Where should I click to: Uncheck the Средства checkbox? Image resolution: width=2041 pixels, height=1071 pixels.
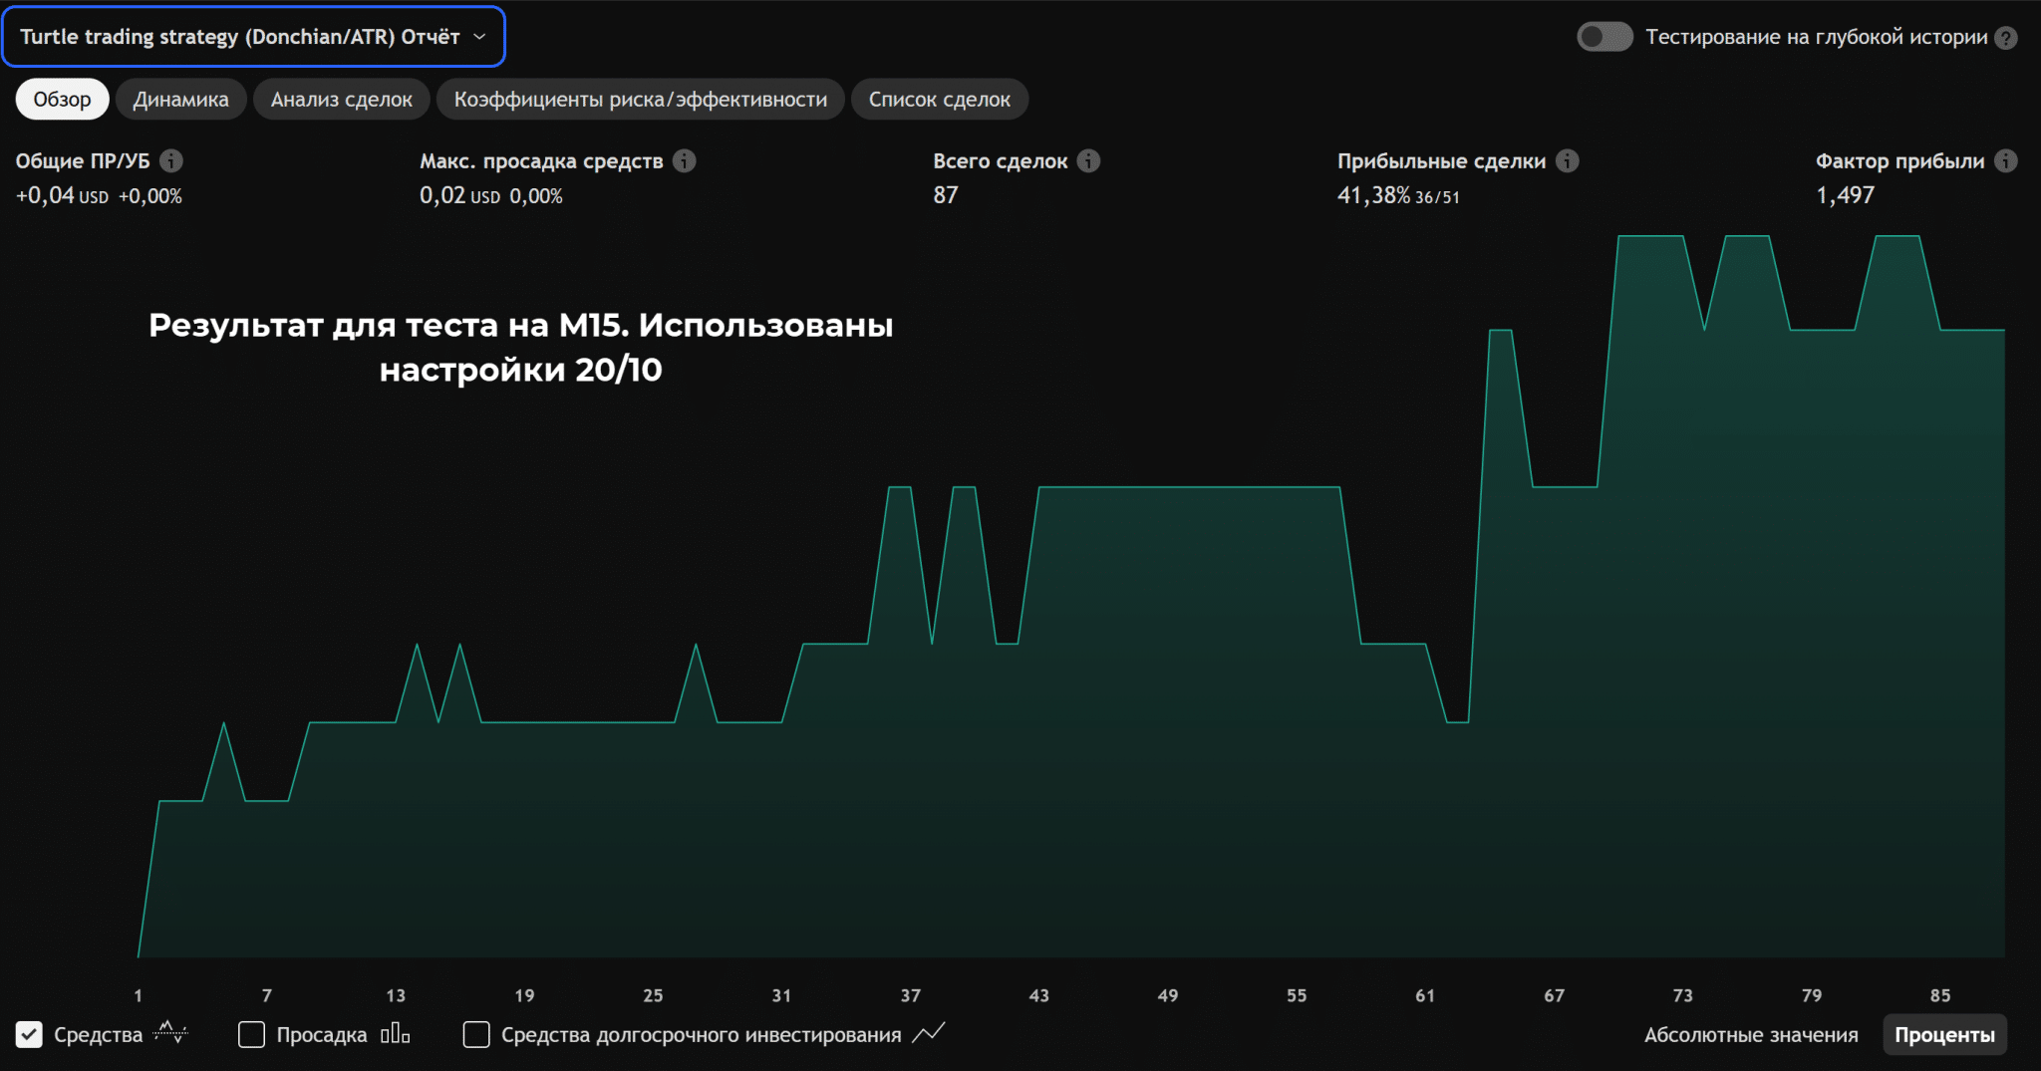click(30, 1035)
